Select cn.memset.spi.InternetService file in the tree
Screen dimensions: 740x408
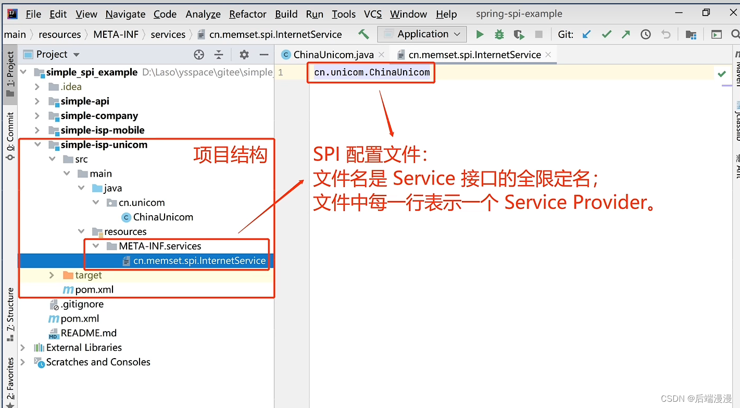click(x=199, y=261)
